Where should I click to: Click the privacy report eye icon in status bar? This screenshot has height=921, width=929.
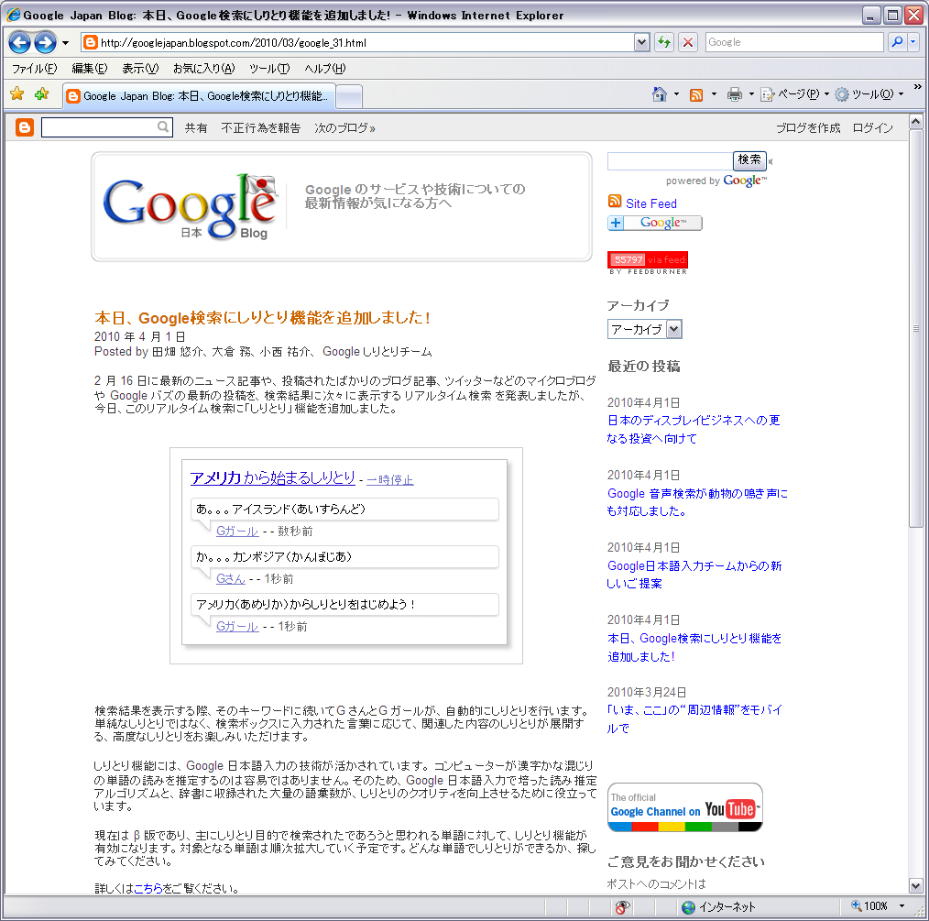coord(622,906)
